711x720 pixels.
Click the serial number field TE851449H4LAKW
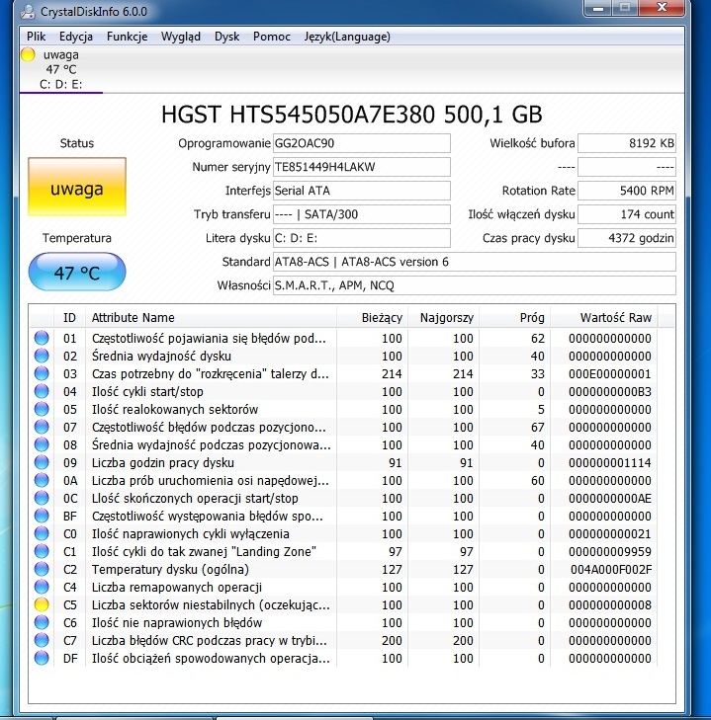(362, 167)
